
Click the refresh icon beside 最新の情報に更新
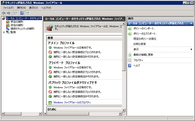click(130, 55)
